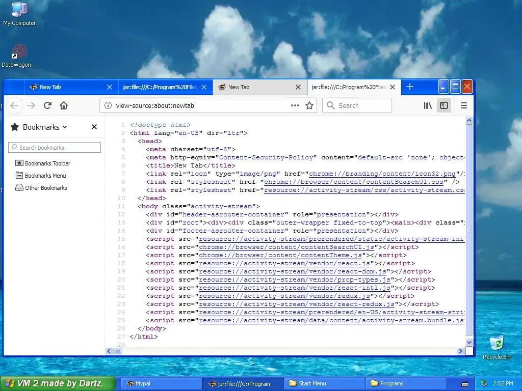The image size is (522, 391).
Task: Open the contentTheme.js script link
Action: (x=280, y=256)
